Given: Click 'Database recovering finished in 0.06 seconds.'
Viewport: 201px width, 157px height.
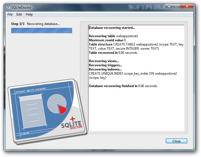Looking at the screenshot, I should pyautogui.click(x=123, y=86).
